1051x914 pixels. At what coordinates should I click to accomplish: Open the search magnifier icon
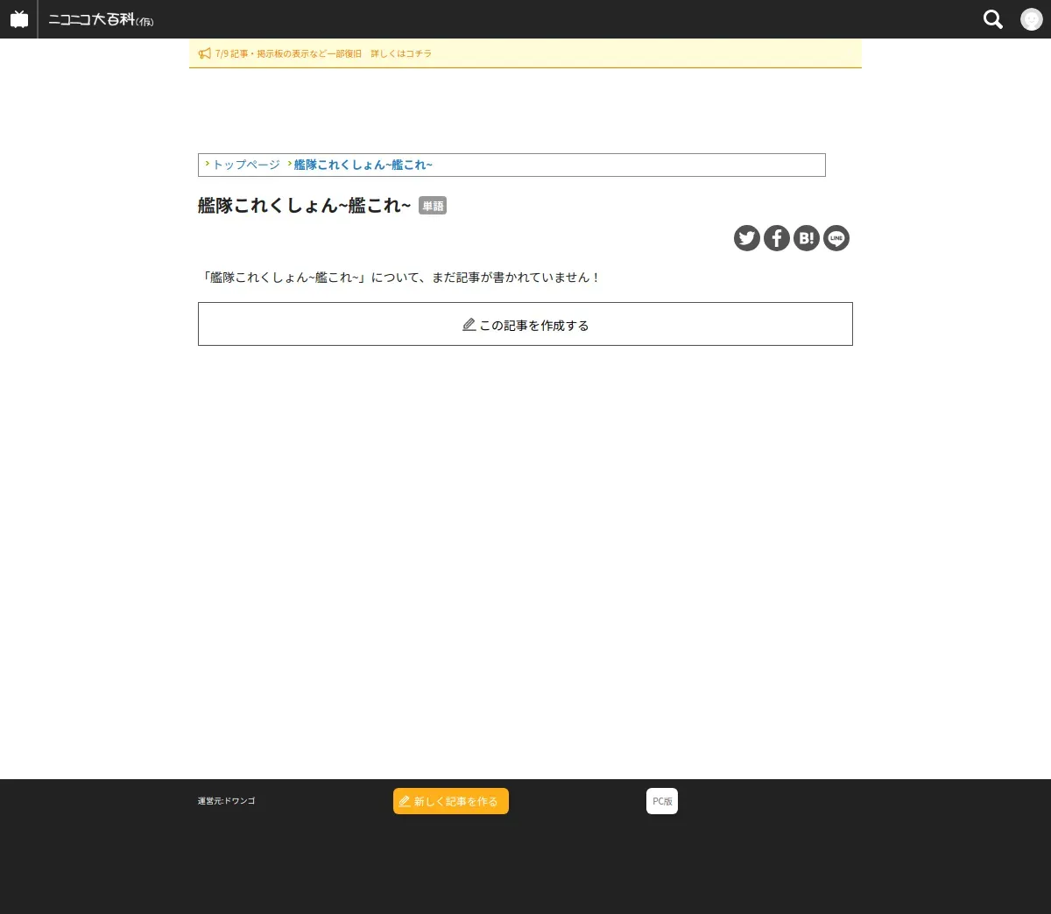tap(993, 19)
